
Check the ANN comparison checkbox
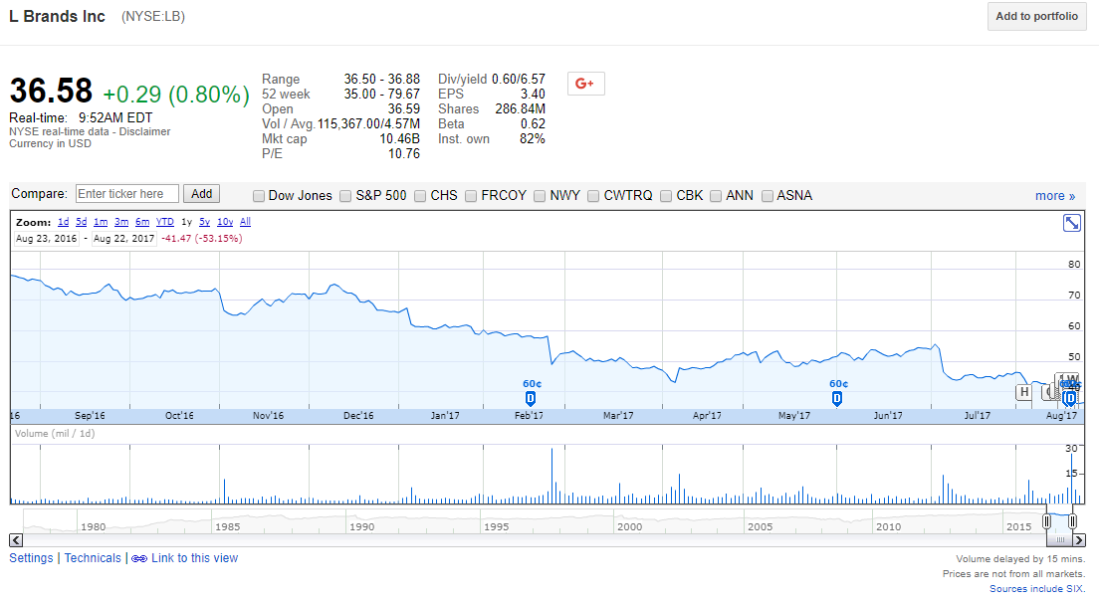716,196
